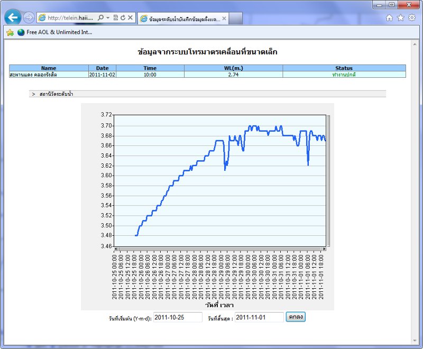Refresh the page using the reload icon
Image resolution: width=423 pixels, height=349 pixels.
(x=123, y=17)
